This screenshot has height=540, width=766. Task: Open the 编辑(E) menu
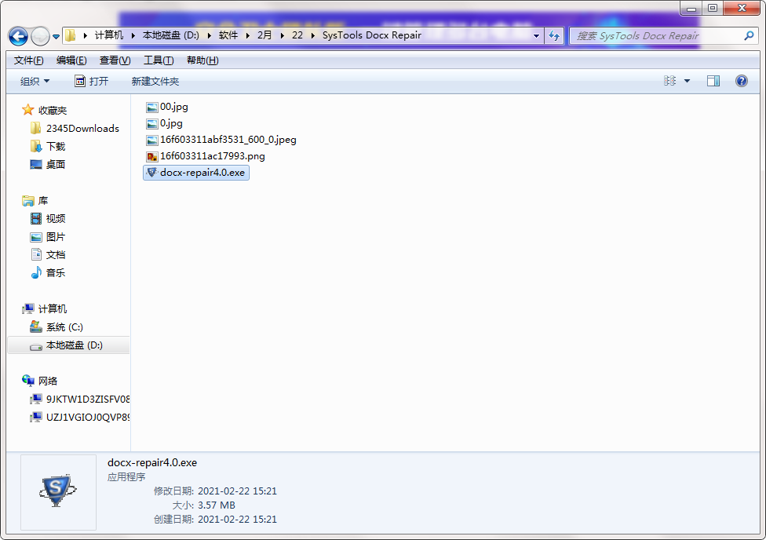pyautogui.click(x=71, y=60)
